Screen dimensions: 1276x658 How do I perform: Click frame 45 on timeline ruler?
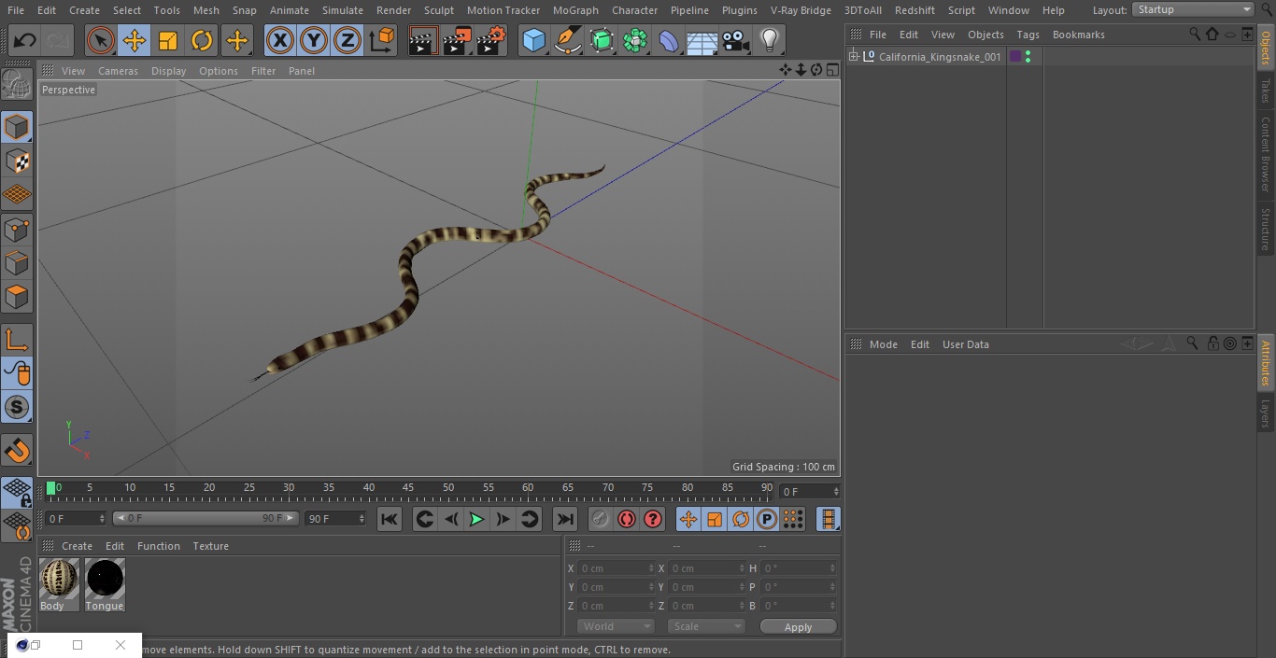pos(408,488)
